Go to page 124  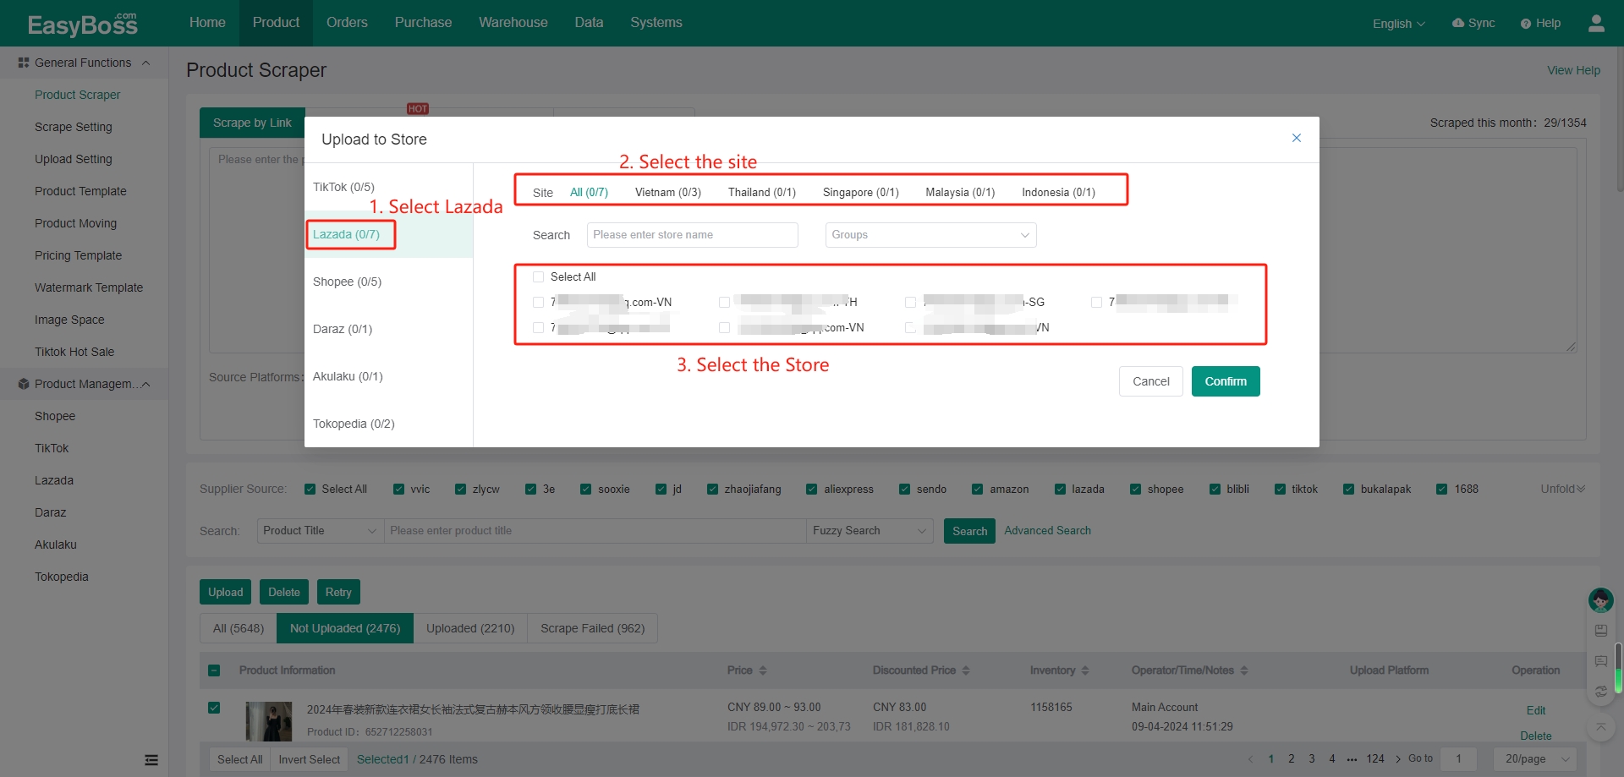pos(1375,758)
